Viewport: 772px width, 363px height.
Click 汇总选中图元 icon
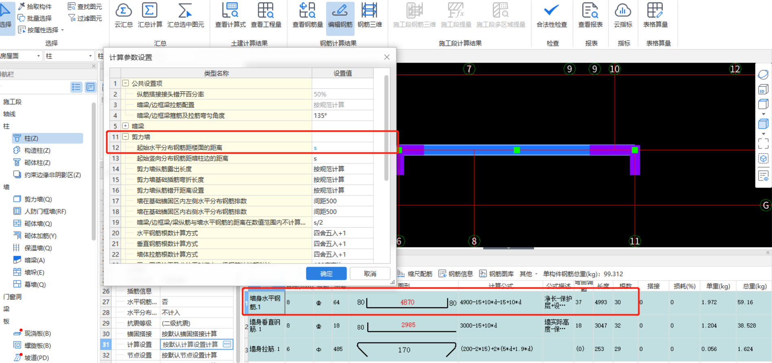tap(185, 15)
